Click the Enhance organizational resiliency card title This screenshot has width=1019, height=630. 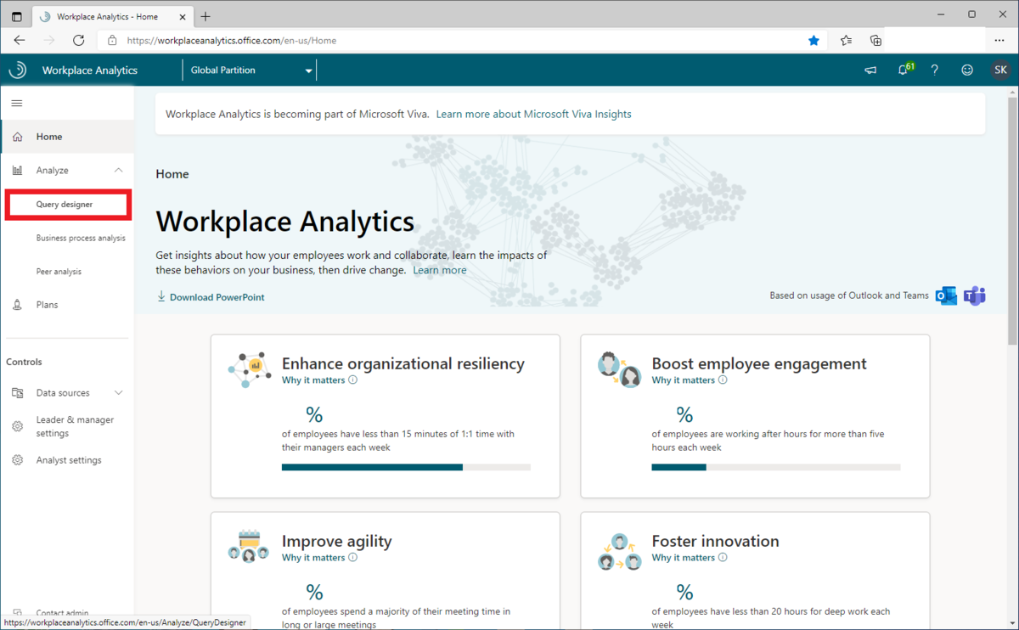403,363
